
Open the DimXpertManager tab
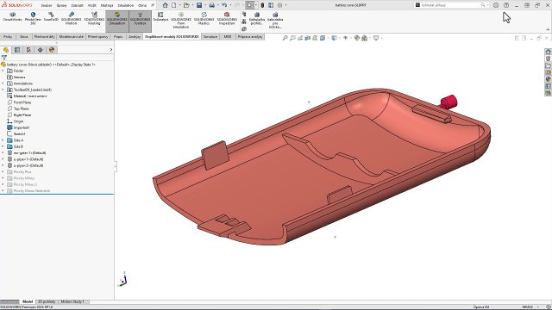click(41, 50)
